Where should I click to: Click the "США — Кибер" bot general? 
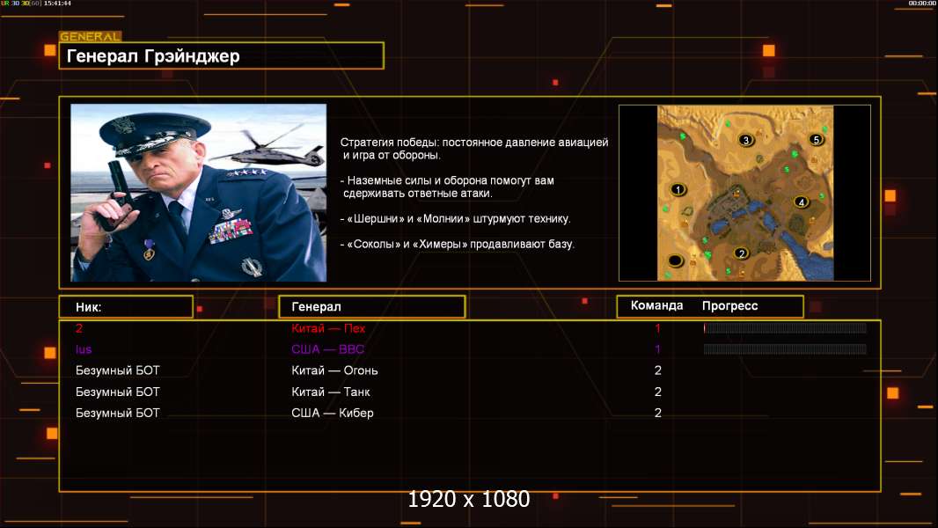click(x=333, y=413)
